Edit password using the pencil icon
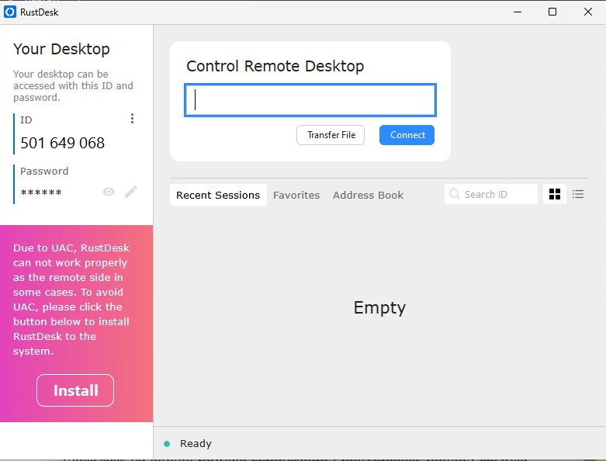 pyautogui.click(x=131, y=192)
